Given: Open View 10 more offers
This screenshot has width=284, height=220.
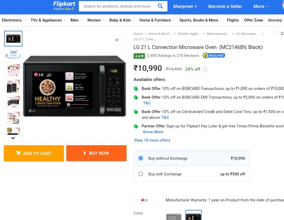Looking at the screenshot, I should pos(152,140).
